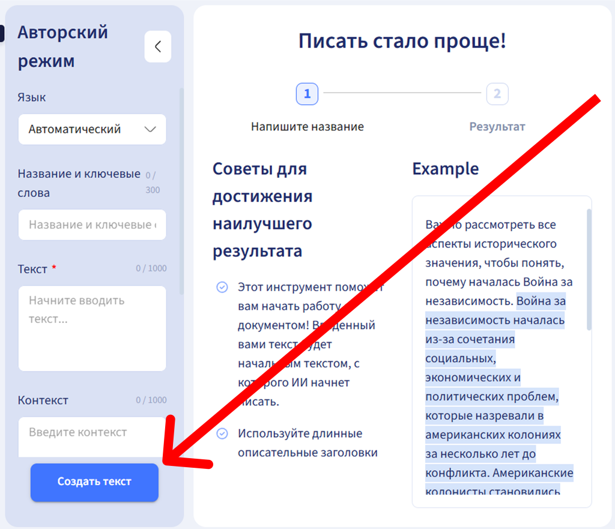The width and height of the screenshot is (615, 529).
Task: Click the highlighted text Война за независимость началась
Action: coord(495,310)
